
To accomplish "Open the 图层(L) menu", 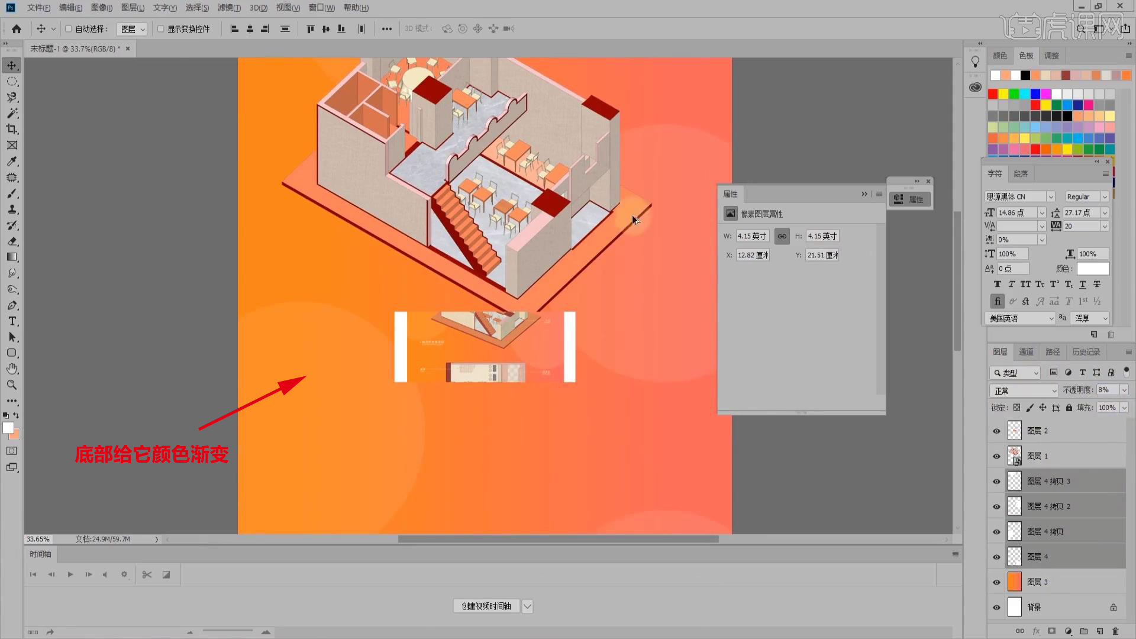I will (133, 8).
